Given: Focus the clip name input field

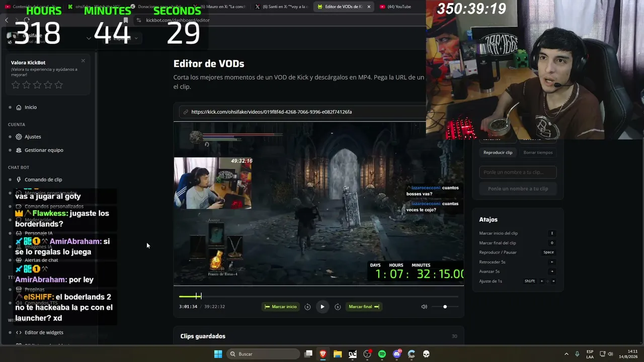Looking at the screenshot, I should tap(518, 172).
